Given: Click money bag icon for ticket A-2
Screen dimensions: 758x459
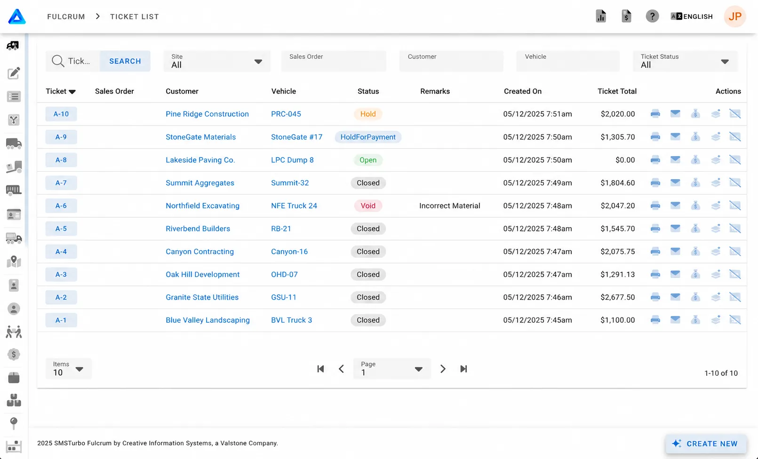Looking at the screenshot, I should click(695, 297).
